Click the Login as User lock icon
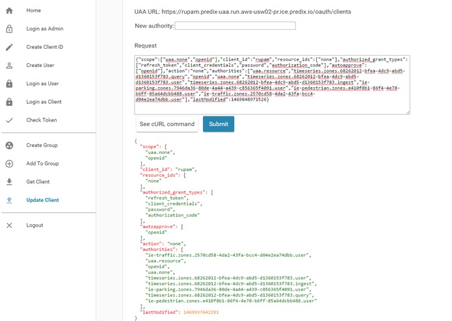Viewport: 452px width, 321px height. pos(9,84)
